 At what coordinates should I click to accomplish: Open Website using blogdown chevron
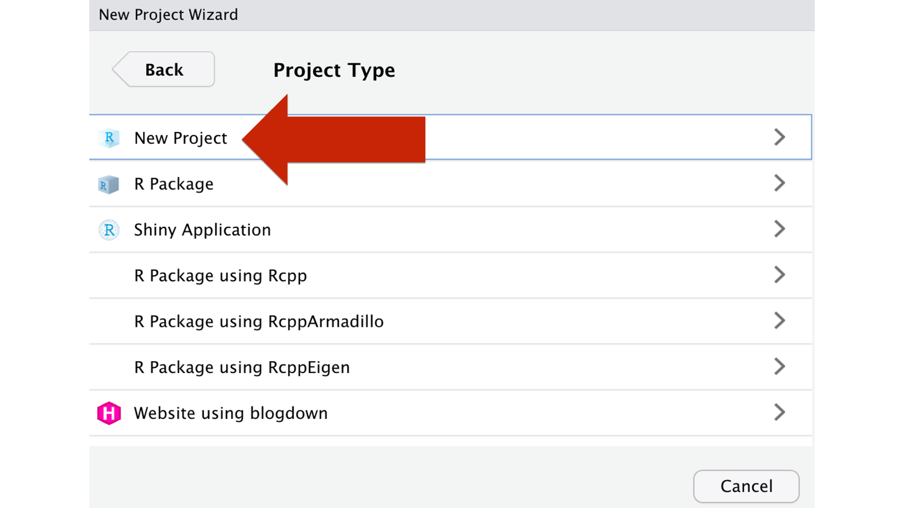coord(780,412)
